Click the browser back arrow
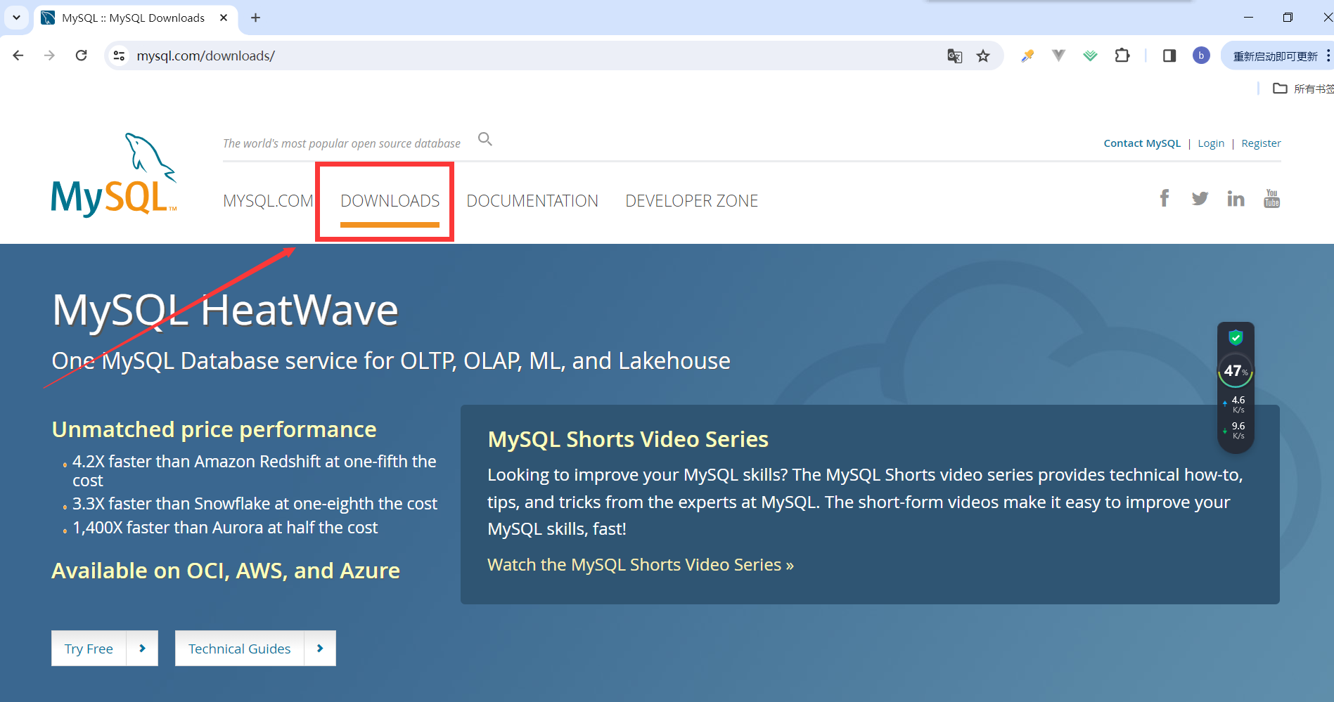 (x=18, y=56)
